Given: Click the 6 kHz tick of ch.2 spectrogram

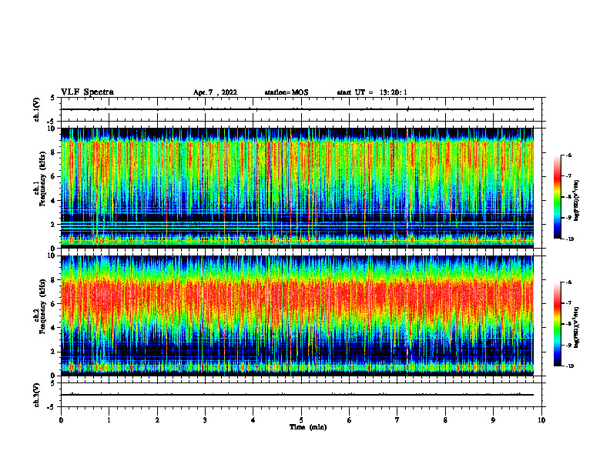Looking at the screenshot, I should coord(53,304).
